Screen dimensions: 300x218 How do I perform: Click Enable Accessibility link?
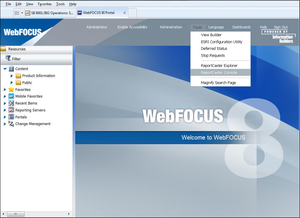coord(132,27)
